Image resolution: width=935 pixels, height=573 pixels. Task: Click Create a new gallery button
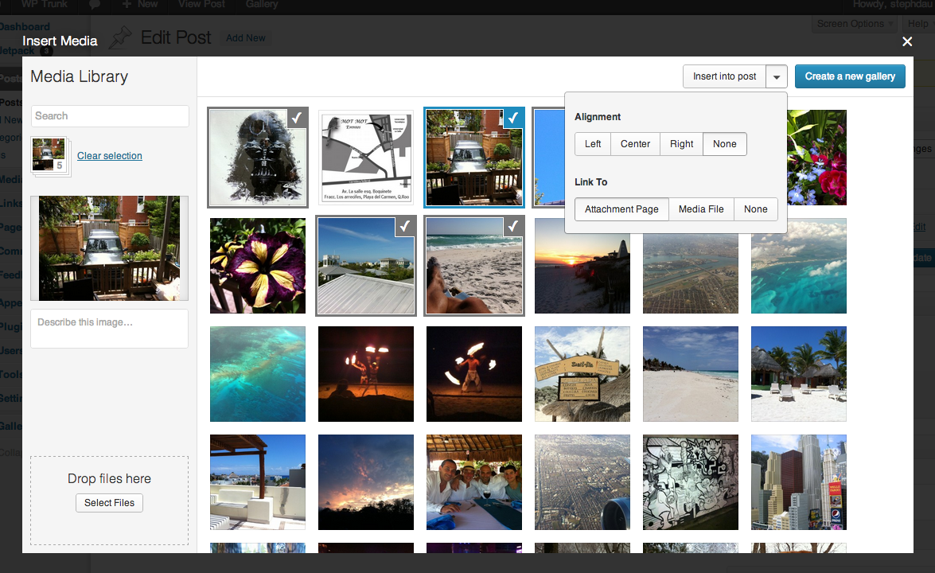pyautogui.click(x=850, y=76)
